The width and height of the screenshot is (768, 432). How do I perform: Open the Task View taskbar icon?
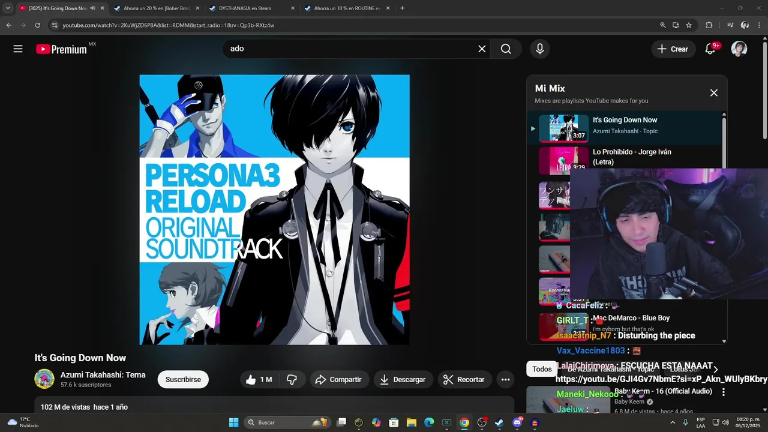(x=341, y=422)
